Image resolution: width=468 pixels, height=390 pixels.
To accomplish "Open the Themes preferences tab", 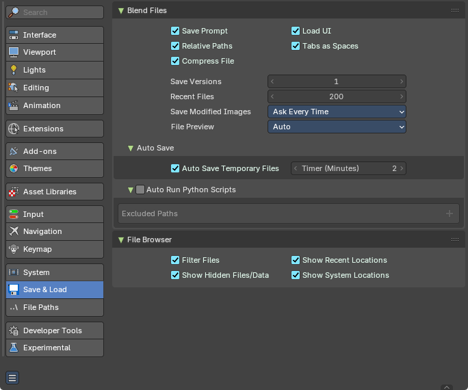I will 55,168.
